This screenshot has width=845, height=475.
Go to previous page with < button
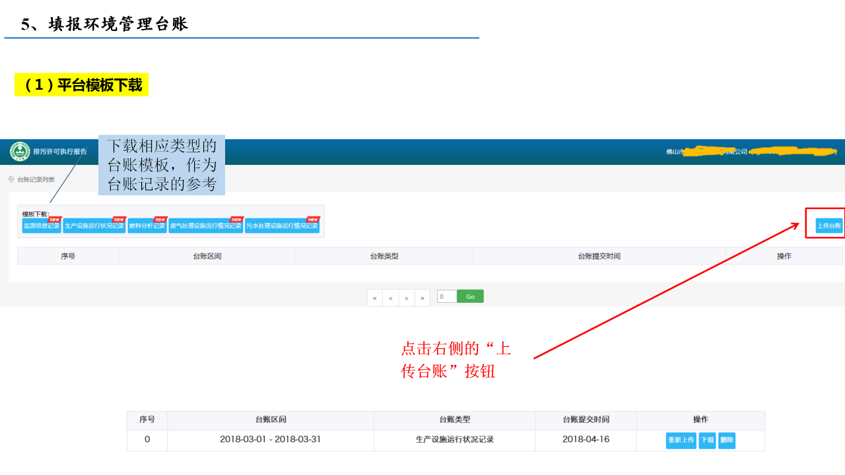390,298
